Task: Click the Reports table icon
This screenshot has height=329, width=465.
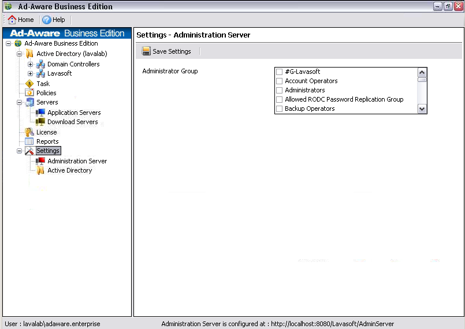Action: (x=29, y=141)
